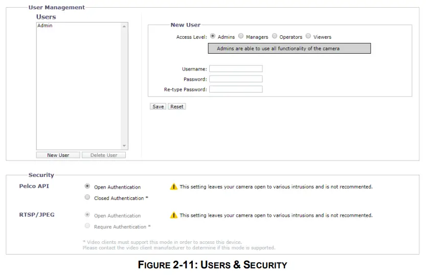Click the Users list scroll up arrow
The height and width of the screenshot is (275, 426).
(124, 27)
